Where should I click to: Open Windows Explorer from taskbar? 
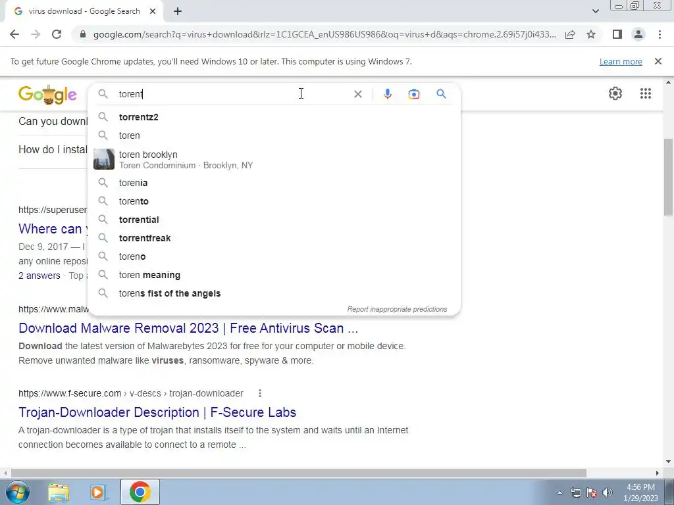tap(59, 493)
